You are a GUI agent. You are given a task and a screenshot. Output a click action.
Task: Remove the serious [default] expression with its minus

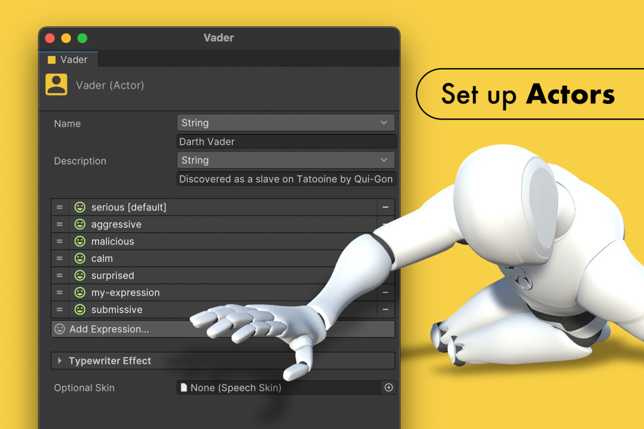pyautogui.click(x=385, y=207)
